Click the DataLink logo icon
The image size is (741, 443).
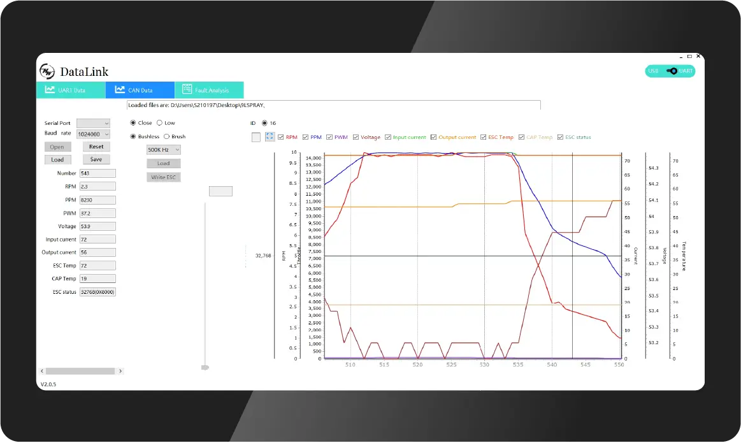47,71
